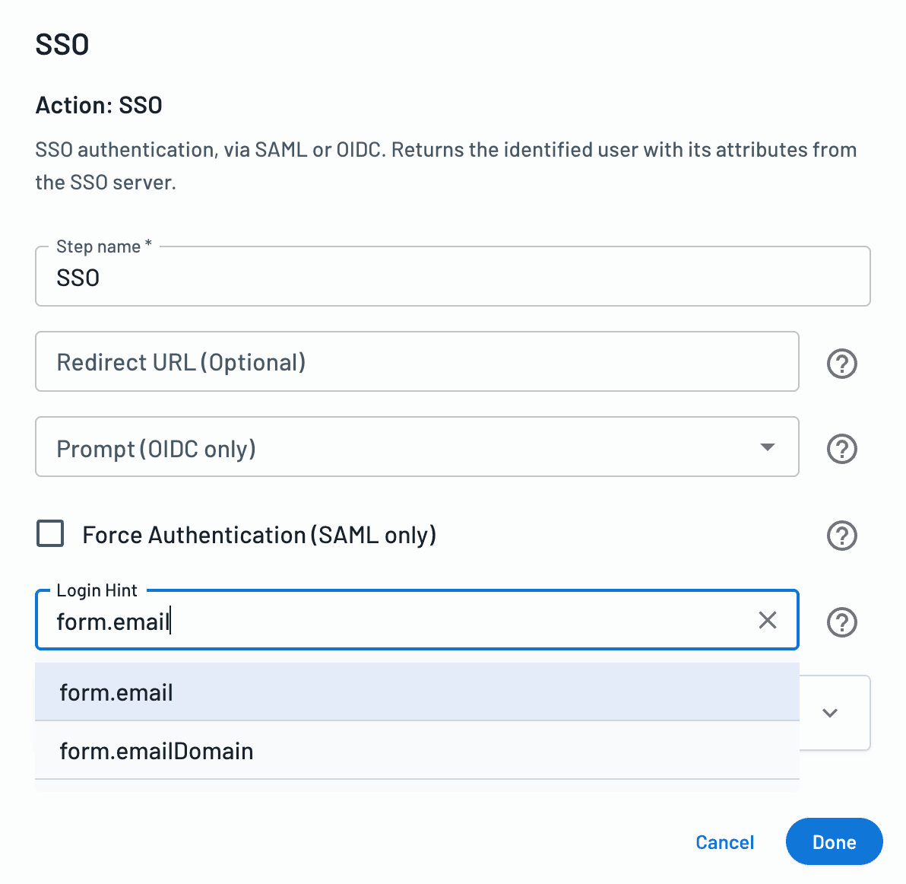Cancel the SSO action configuration
This screenshot has width=906, height=884.
[x=724, y=842]
